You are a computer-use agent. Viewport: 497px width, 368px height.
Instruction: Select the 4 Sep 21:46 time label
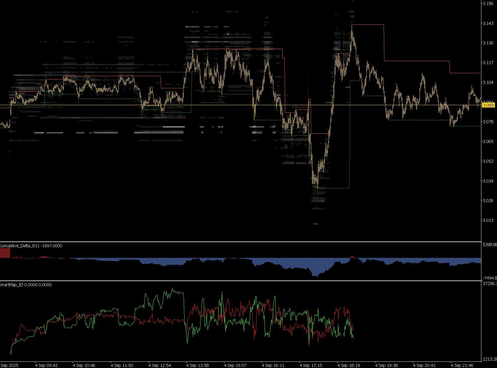(462, 365)
